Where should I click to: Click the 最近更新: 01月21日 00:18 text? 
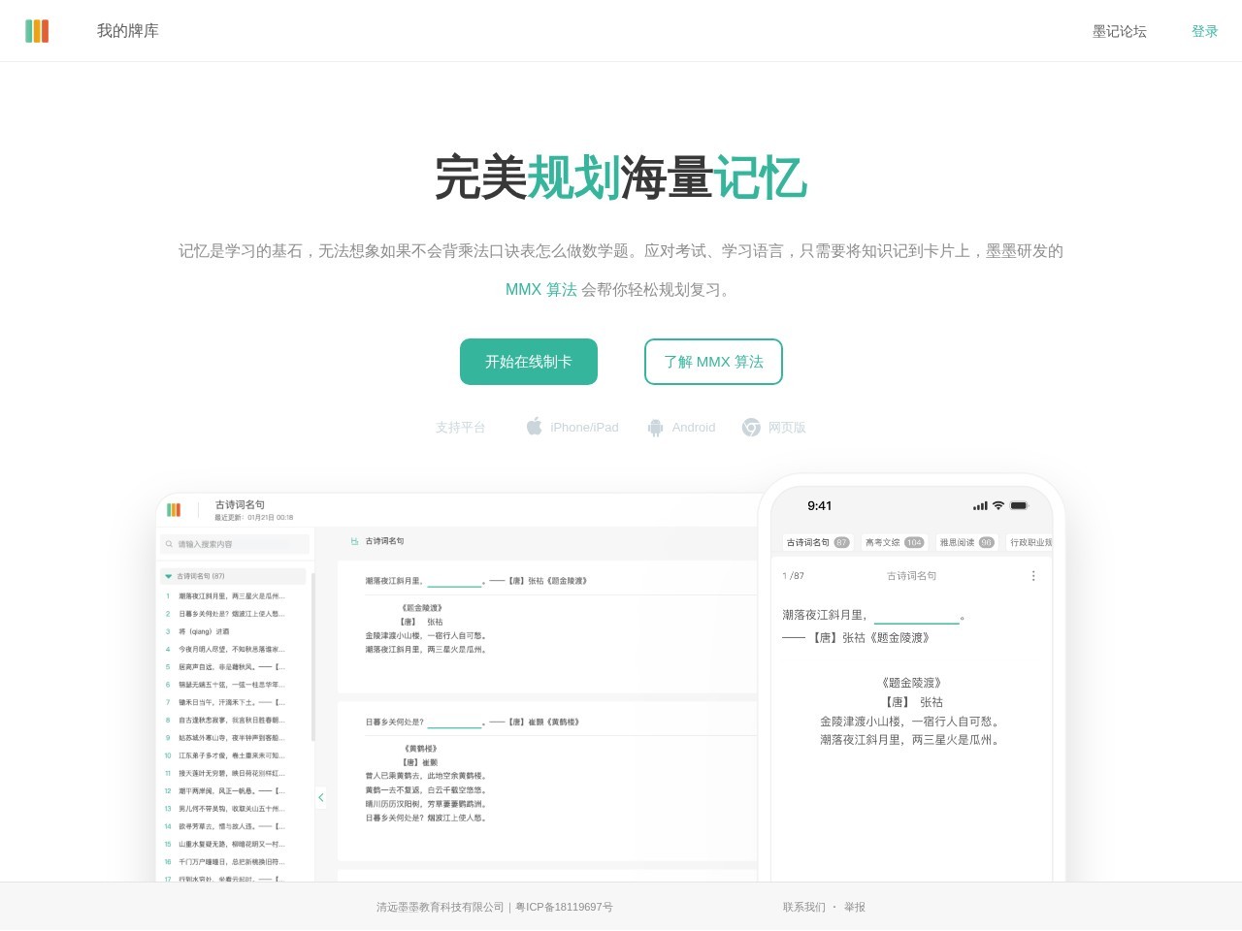[x=254, y=518]
